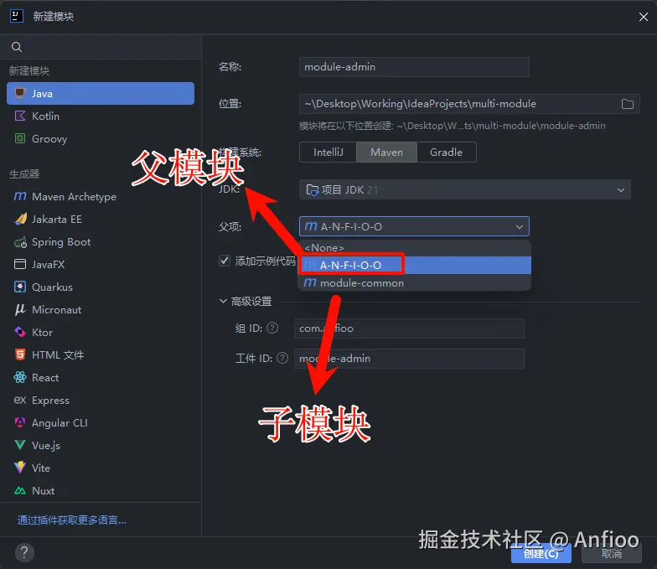Pick the HTML file icon
The width and height of the screenshot is (657, 569).
[20, 355]
